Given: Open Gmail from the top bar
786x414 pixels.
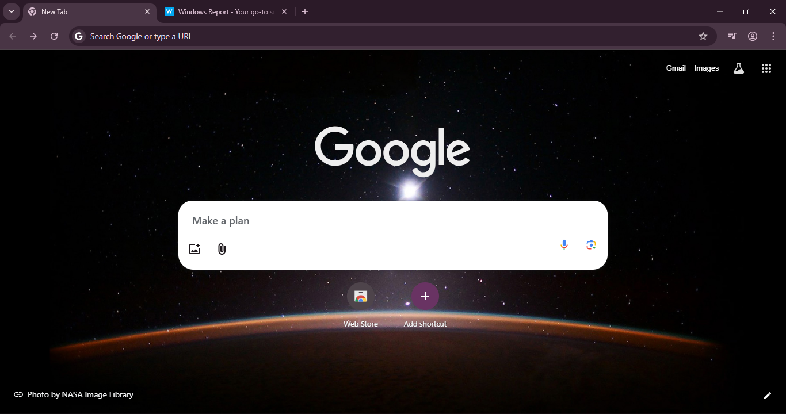Looking at the screenshot, I should click(x=676, y=68).
